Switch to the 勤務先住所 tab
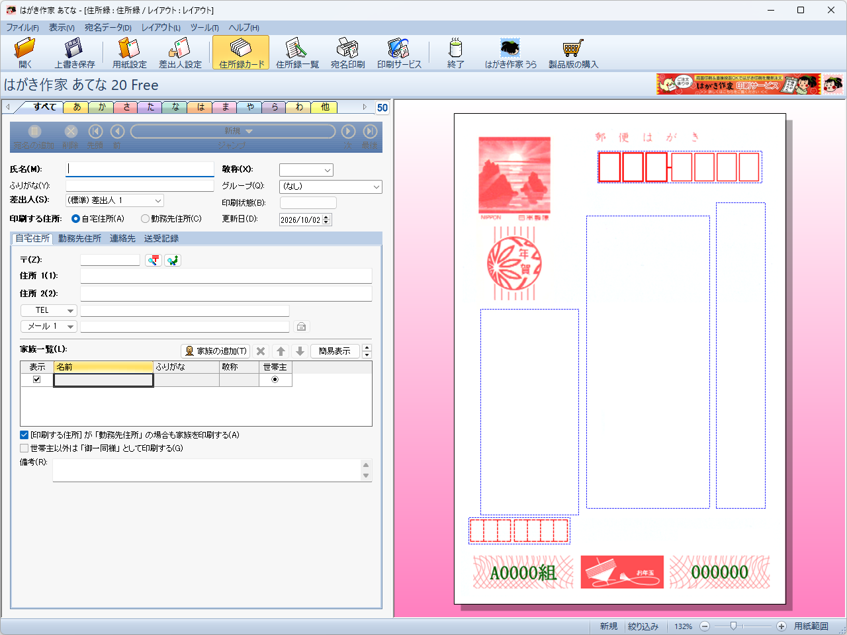The width and height of the screenshot is (847, 635). tap(79, 239)
